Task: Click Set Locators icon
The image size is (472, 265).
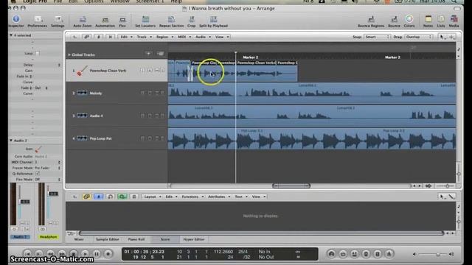Action: (x=145, y=20)
